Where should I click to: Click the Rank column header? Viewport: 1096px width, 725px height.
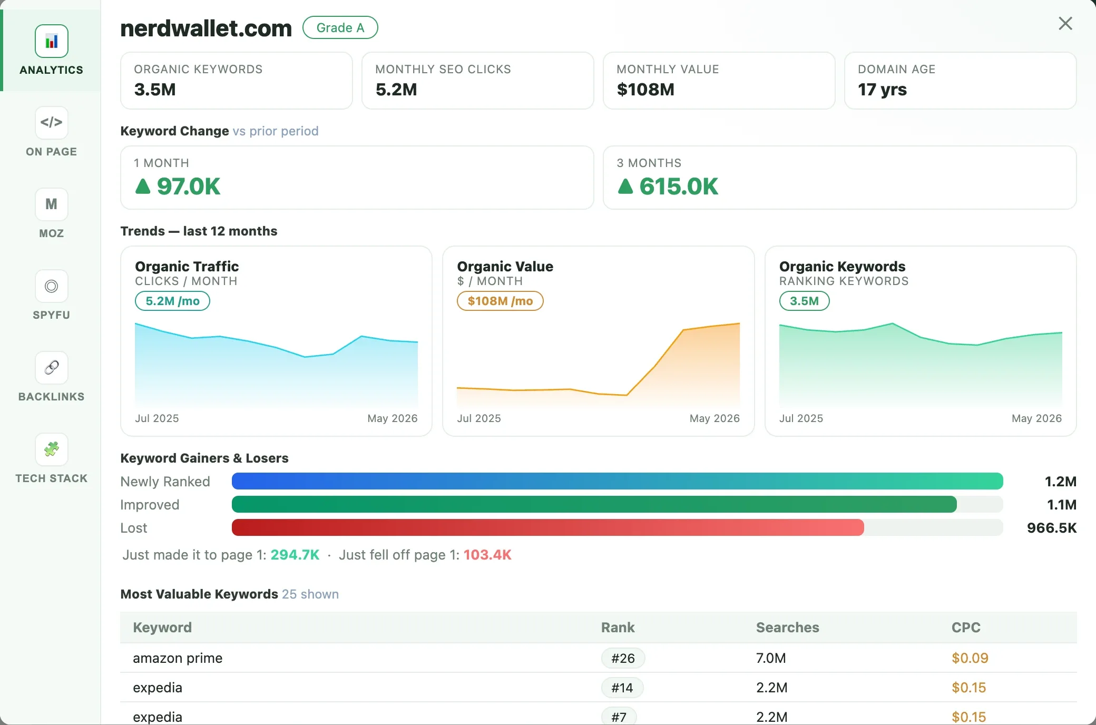point(618,628)
